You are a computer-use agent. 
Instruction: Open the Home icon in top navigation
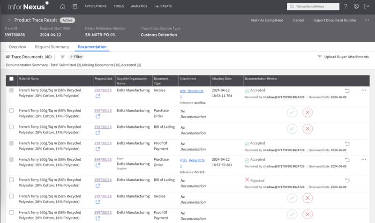(x=63, y=7)
